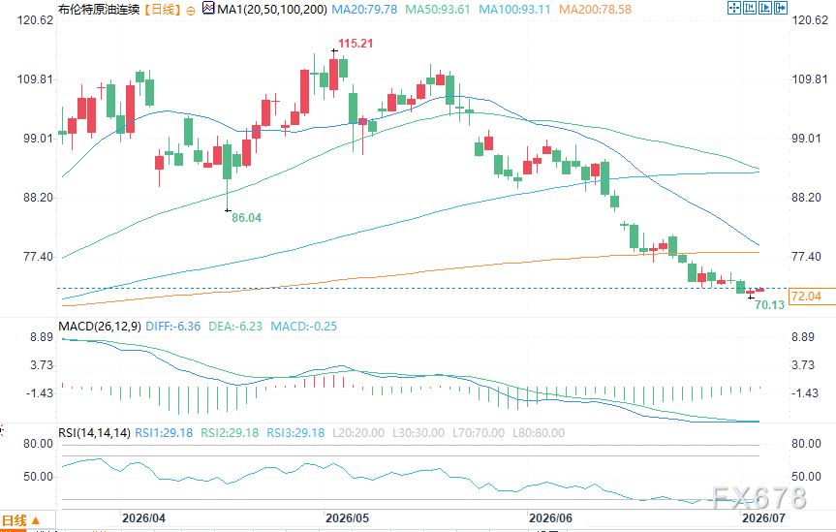The width and height of the screenshot is (836, 532).
Task: Click the 2026/05 date marker on time axis
Action: point(347,518)
